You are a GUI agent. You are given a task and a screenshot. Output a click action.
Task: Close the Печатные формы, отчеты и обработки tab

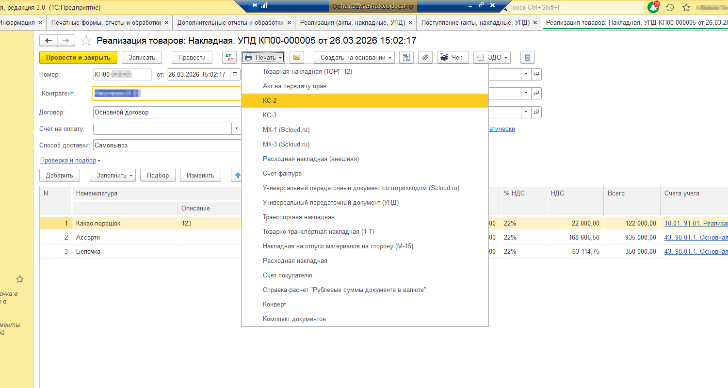[x=167, y=22]
